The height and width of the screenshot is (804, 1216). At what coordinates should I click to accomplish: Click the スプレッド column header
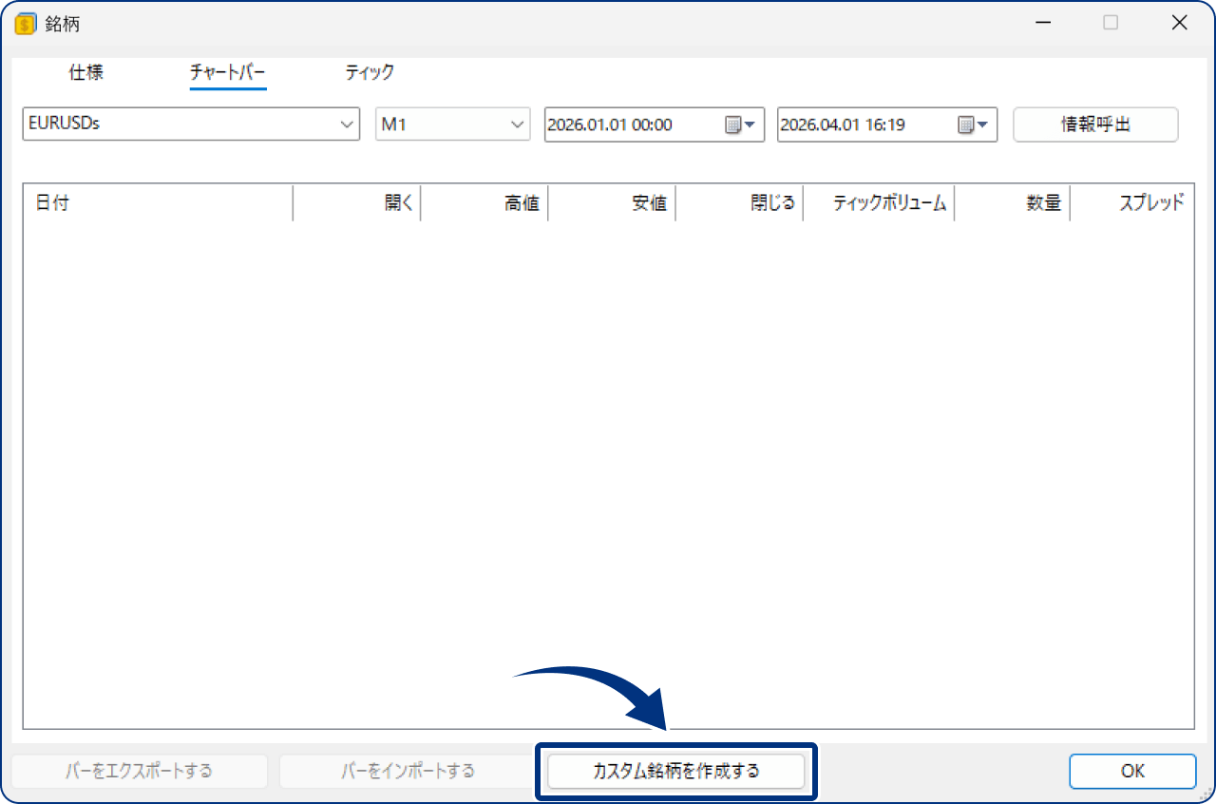click(1154, 202)
